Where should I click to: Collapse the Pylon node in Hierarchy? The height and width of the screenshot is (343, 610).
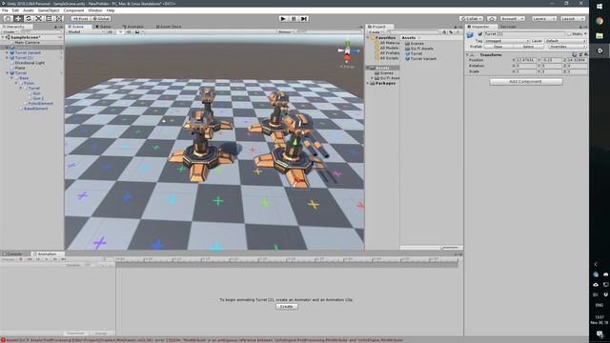[16, 83]
